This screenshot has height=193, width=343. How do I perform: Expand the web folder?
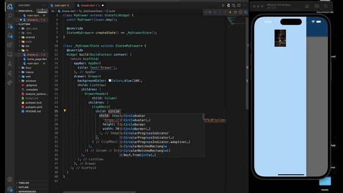[28, 76]
